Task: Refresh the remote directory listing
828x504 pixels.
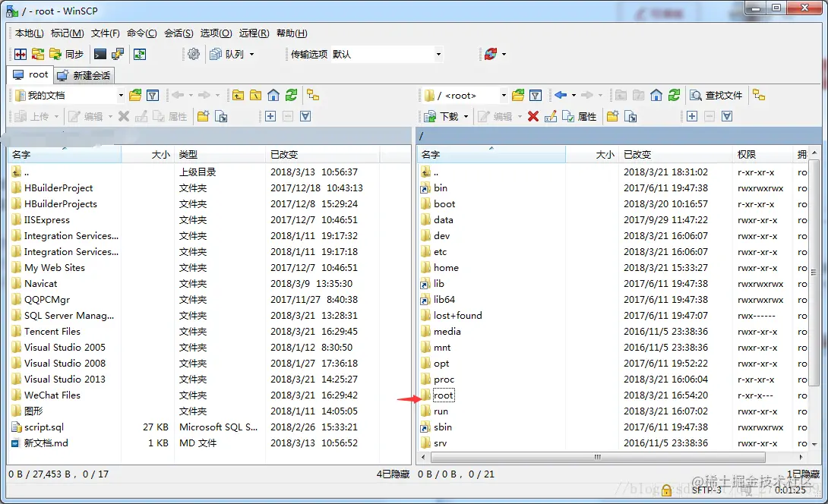Action: 674,96
